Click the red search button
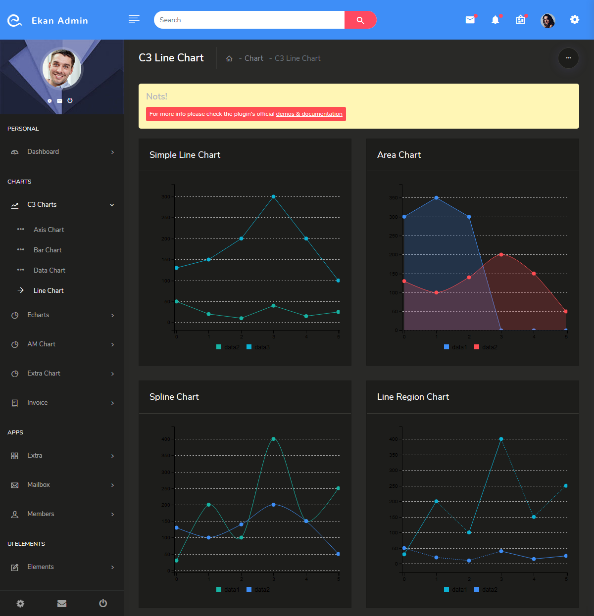 click(360, 20)
